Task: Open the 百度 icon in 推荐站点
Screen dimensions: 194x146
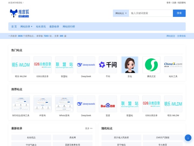Action: click(x=108, y=104)
